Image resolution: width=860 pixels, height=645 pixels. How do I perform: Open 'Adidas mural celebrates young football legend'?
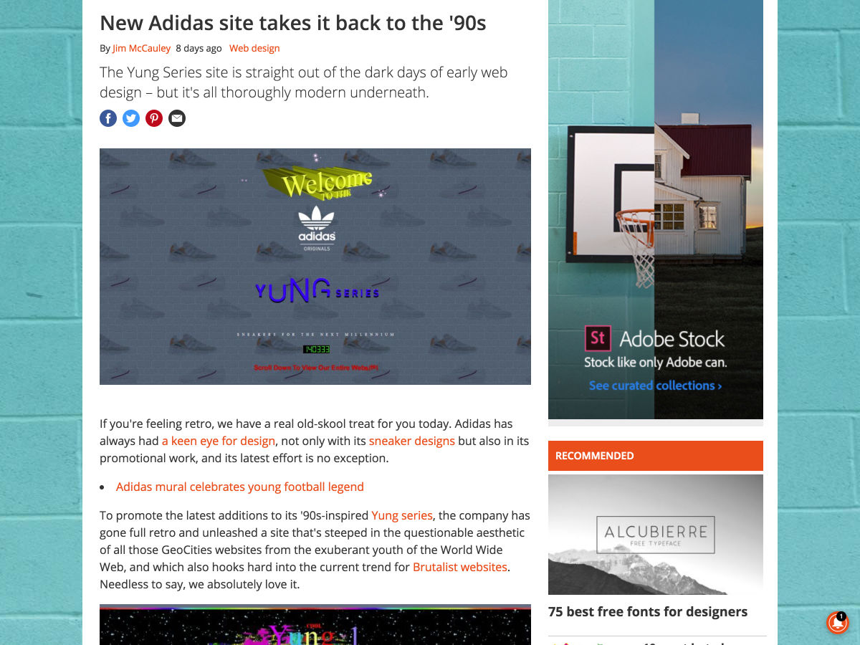240,487
